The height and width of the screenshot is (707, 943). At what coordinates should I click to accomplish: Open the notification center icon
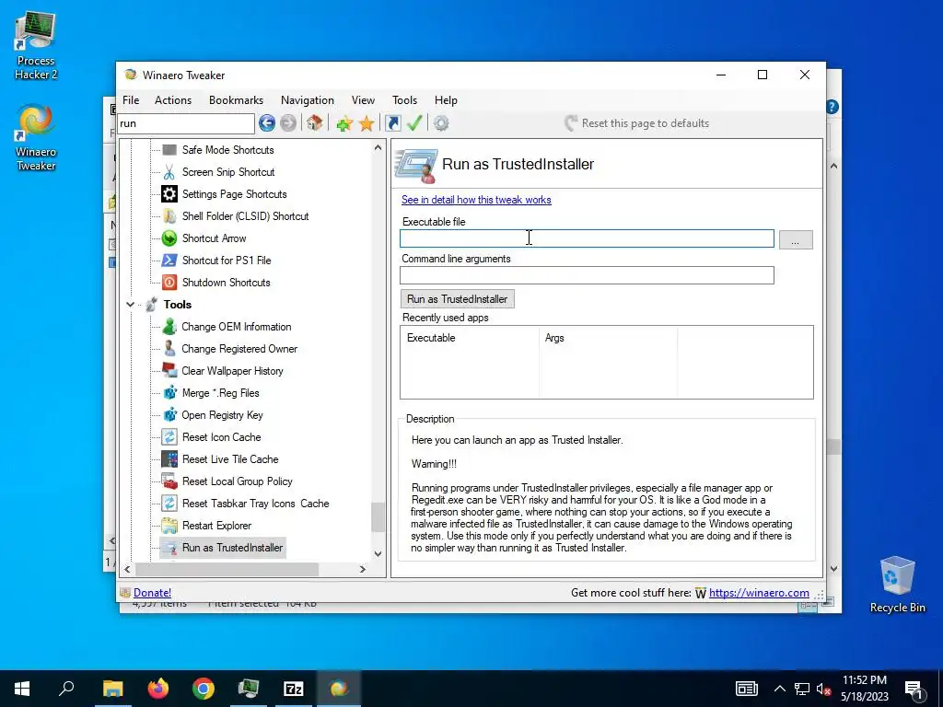coord(914,689)
